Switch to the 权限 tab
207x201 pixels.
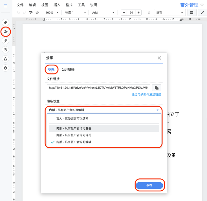point(51,69)
